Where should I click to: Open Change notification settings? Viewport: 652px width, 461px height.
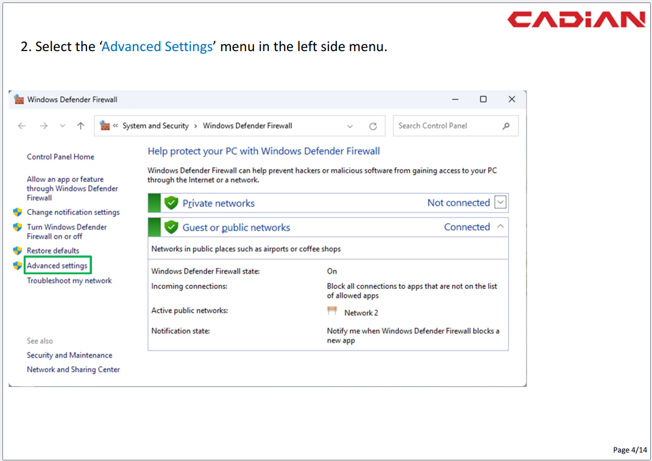click(73, 212)
